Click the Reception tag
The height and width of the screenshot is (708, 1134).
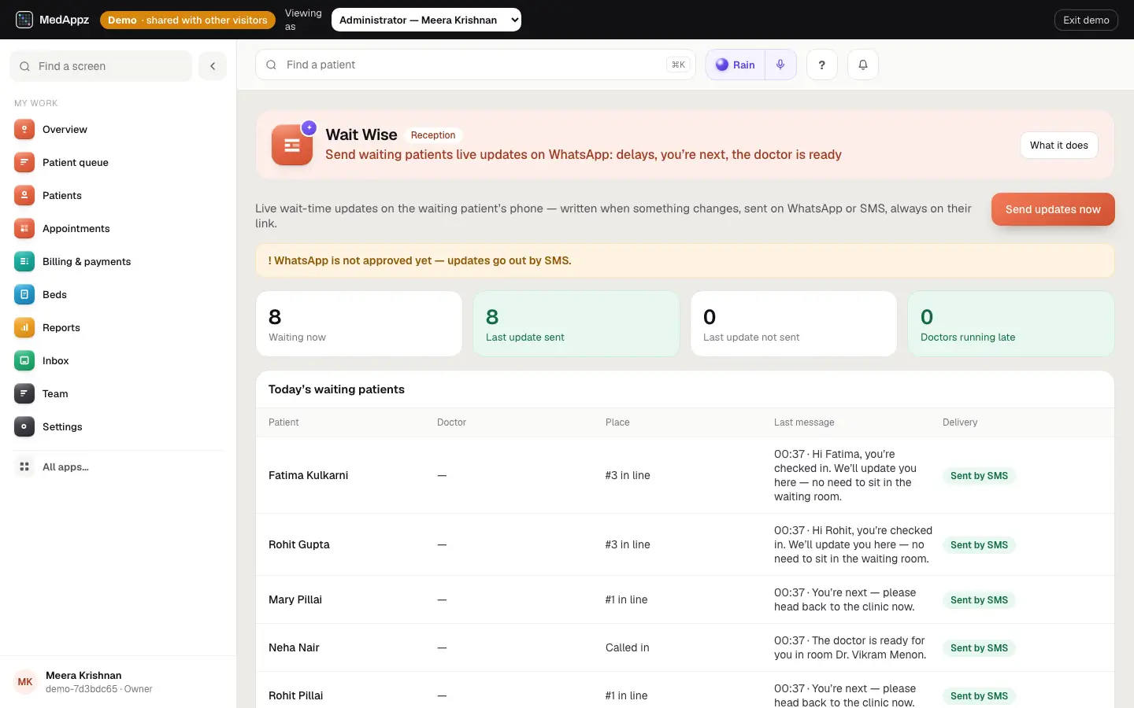point(433,135)
